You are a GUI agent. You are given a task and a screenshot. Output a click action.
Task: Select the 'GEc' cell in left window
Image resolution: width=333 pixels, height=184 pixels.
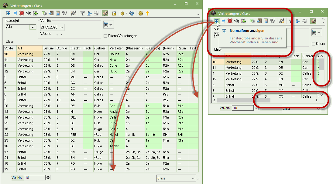[x=76, y=117]
